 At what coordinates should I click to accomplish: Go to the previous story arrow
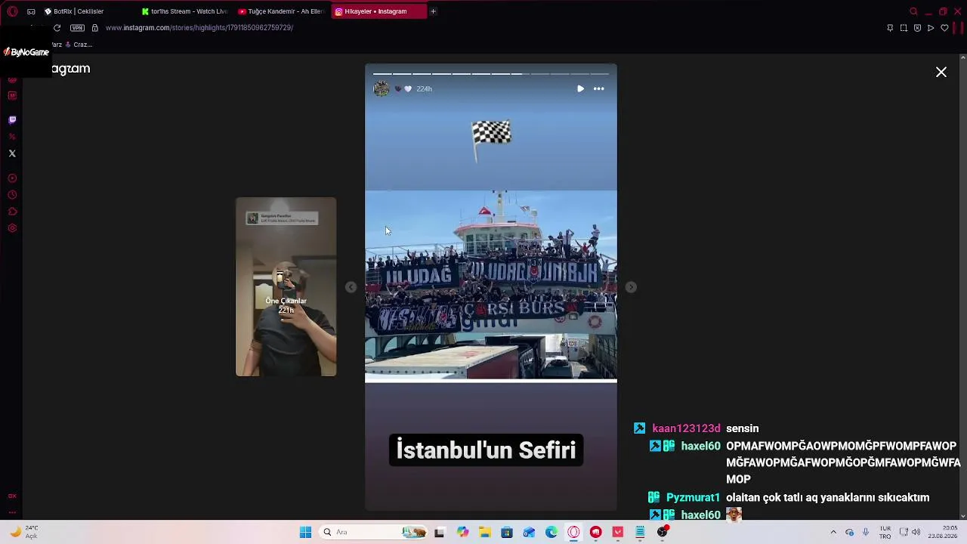351,287
